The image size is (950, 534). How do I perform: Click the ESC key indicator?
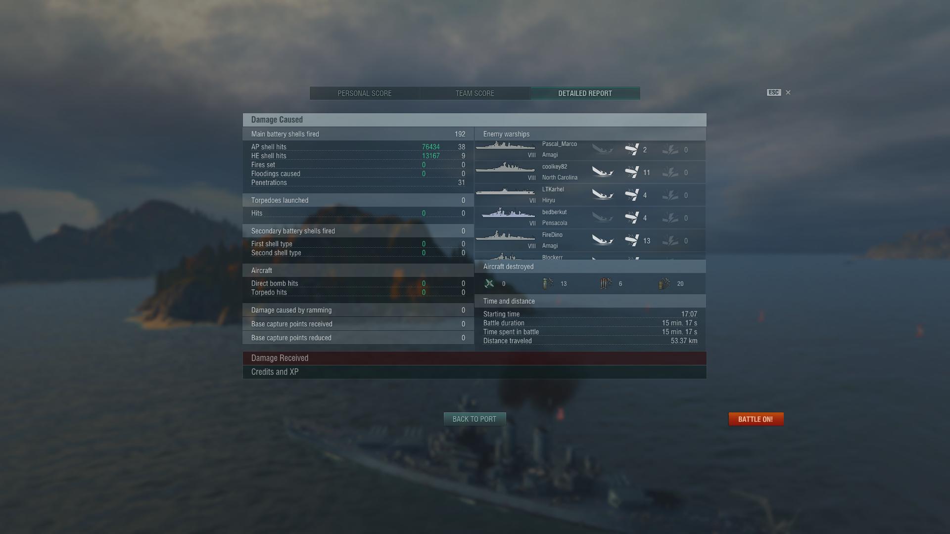tap(774, 92)
